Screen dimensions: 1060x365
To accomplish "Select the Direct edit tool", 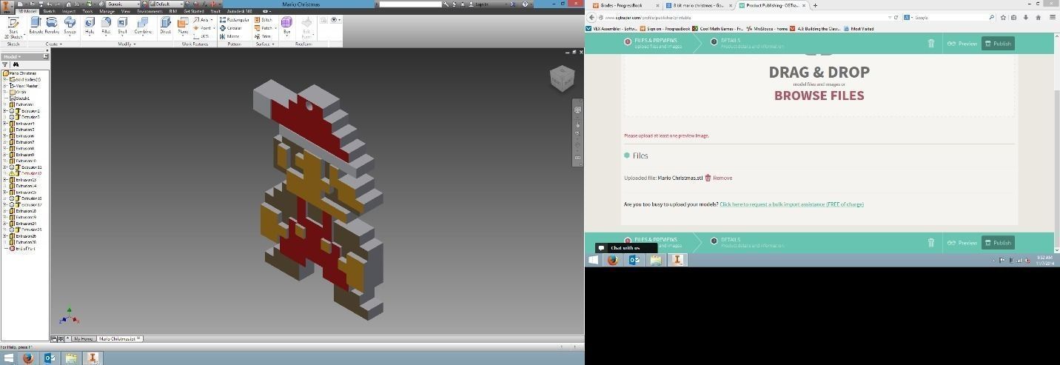I will pyautogui.click(x=165, y=27).
